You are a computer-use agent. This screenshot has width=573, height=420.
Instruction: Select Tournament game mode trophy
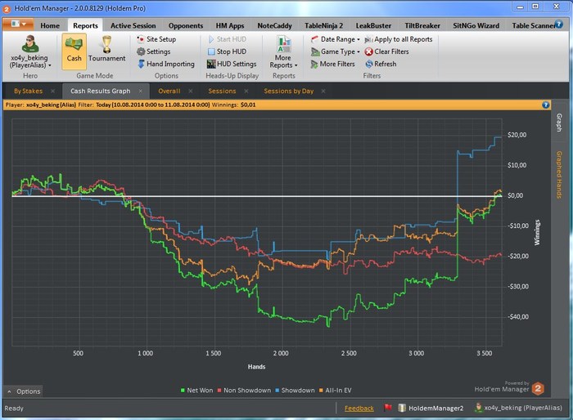(x=106, y=44)
